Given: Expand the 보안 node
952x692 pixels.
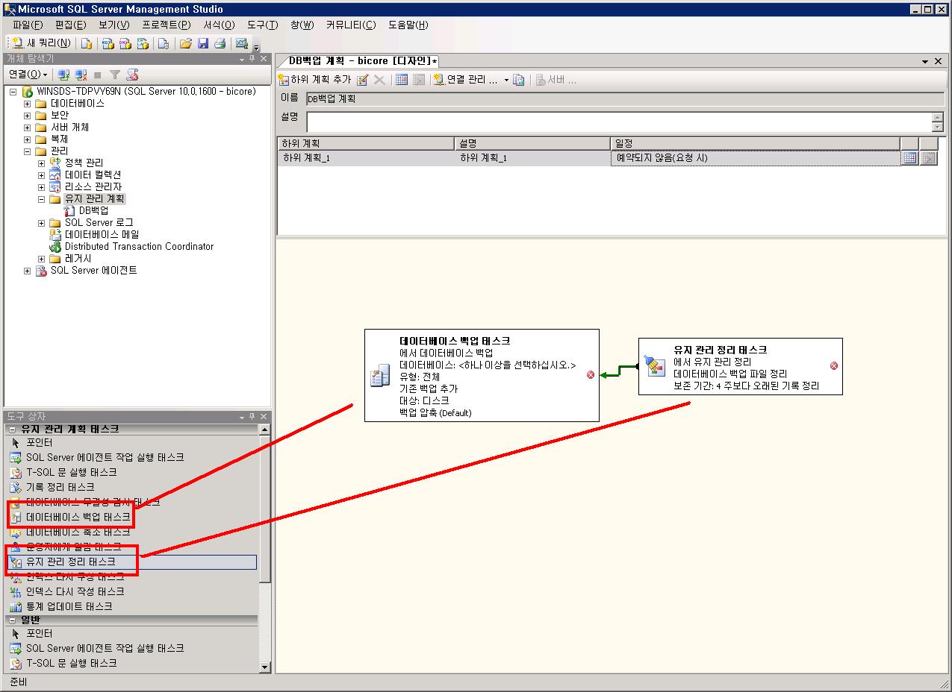Looking at the screenshot, I should coord(28,116).
